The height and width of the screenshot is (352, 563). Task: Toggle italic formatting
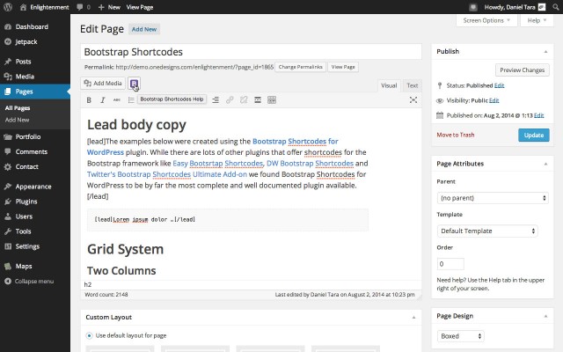tap(103, 100)
